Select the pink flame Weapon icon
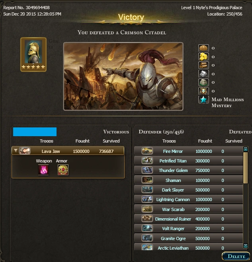Viewport: 252px width, 262px height. point(43,170)
